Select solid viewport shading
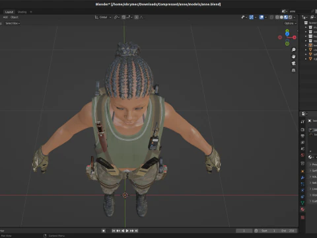The width and height of the screenshot is (317, 238). click(x=281, y=17)
